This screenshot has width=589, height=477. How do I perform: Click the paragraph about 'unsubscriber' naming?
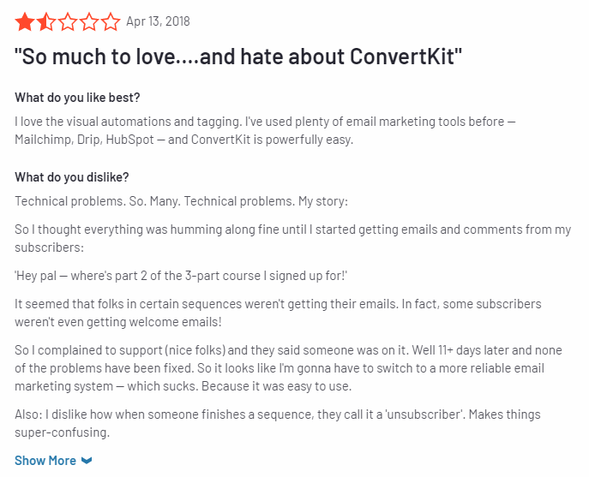coord(278,423)
